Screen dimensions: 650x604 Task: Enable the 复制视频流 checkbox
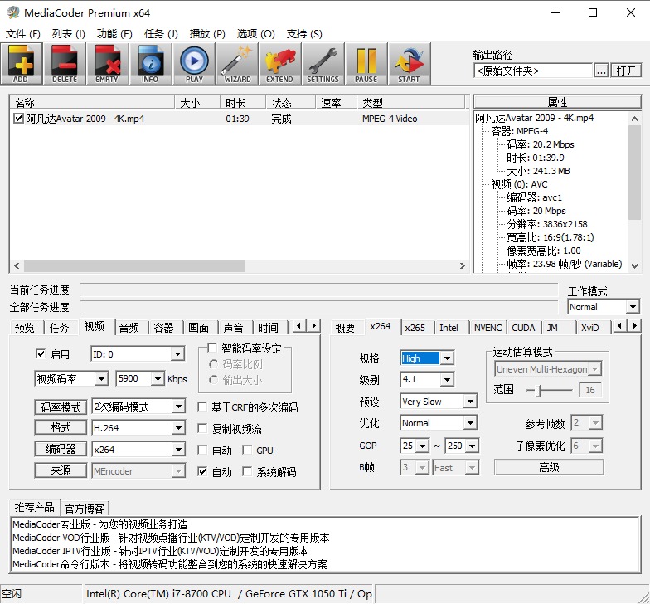202,428
